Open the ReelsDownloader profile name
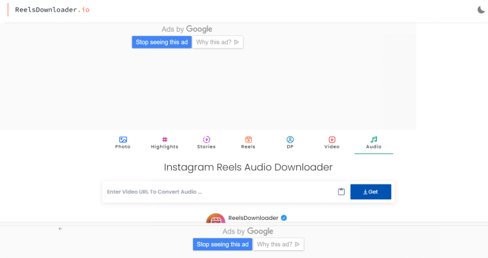Image resolution: width=488 pixels, height=258 pixels. (x=253, y=218)
